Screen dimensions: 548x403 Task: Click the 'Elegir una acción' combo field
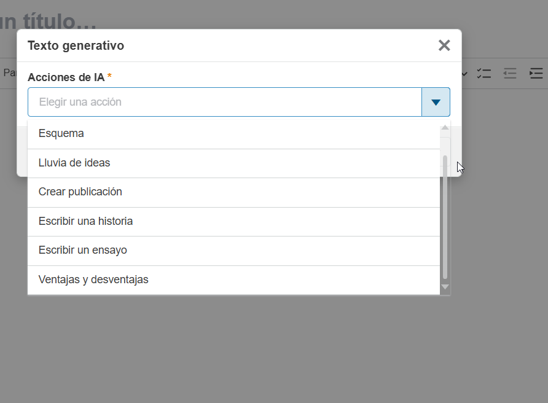point(224,102)
